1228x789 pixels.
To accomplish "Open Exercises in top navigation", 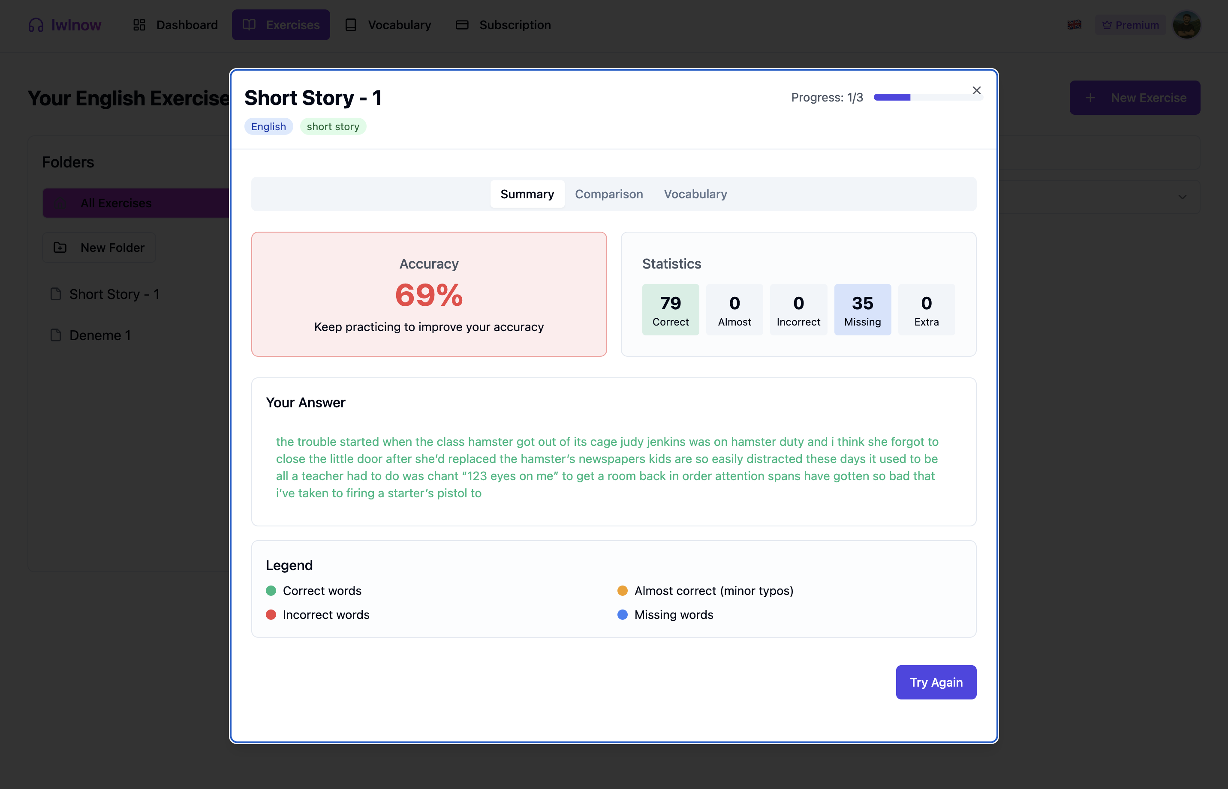I will (x=281, y=25).
